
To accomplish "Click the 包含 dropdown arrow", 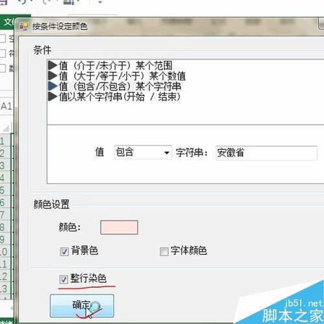I will pos(167,153).
